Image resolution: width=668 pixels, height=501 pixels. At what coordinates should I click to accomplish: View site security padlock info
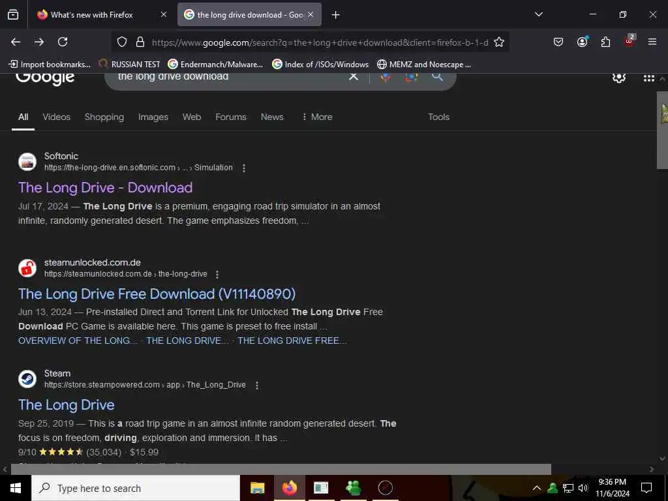tap(140, 42)
